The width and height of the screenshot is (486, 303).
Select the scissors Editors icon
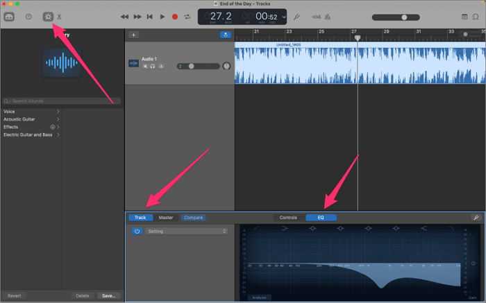[x=60, y=17]
